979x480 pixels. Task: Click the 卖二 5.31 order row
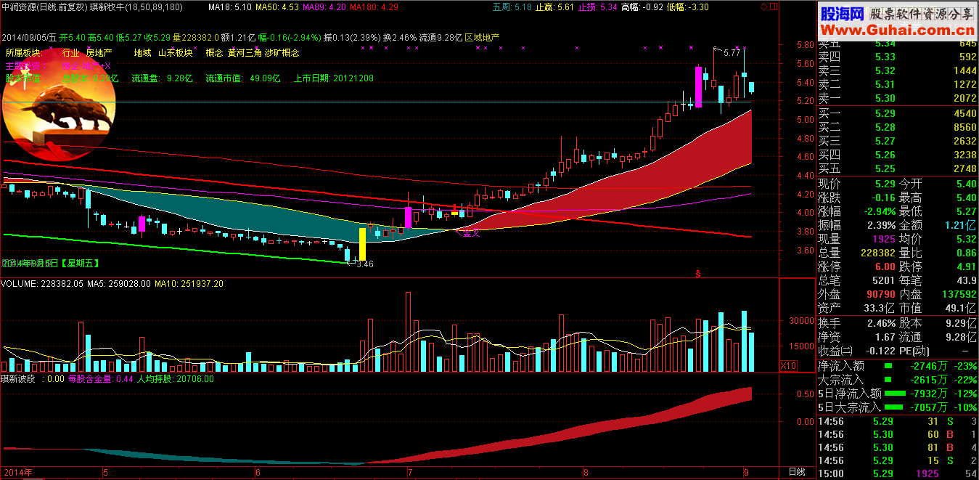coord(897,84)
